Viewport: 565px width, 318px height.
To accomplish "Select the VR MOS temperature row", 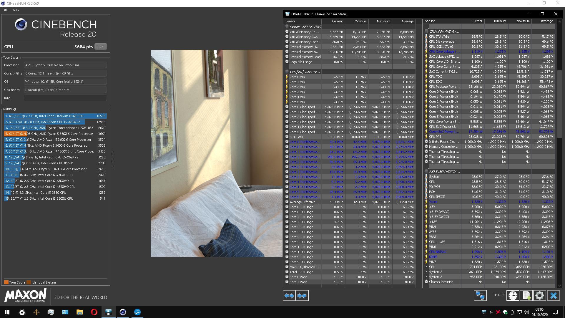I will tap(489, 187).
